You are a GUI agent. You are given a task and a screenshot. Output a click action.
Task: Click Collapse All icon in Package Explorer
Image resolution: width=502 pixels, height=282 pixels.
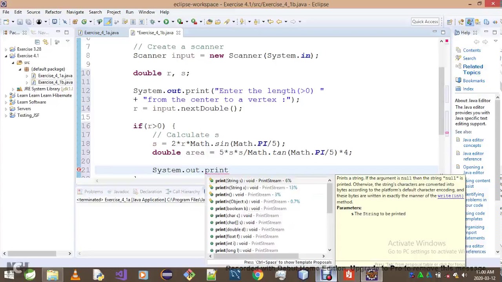click(x=37, y=42)
